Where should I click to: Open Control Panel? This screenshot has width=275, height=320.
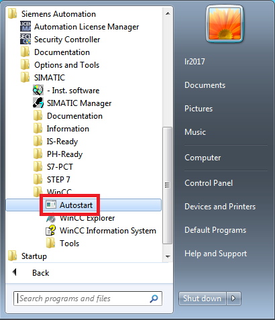(x=209, y=183)
